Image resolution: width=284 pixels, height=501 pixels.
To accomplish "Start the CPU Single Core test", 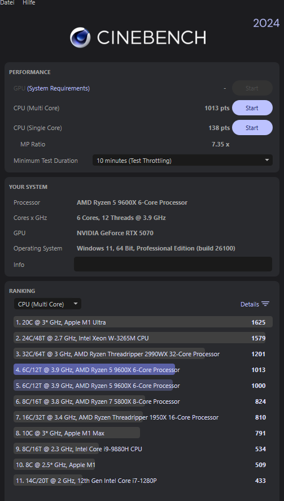I will click(252, 128).
